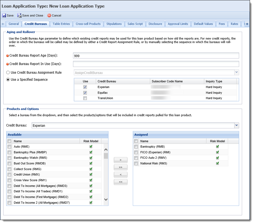Screen dimensions: 254x224
Task: Click the Available list scrollbar thumb
Action: [106, 156]
